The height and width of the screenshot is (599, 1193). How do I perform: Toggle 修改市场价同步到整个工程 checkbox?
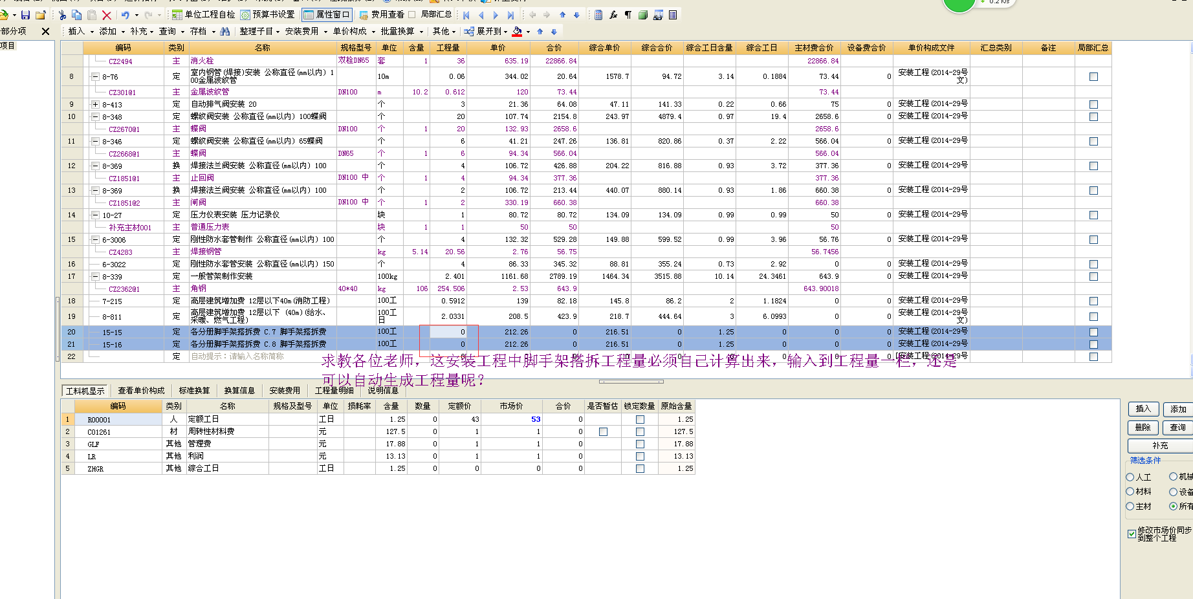[1132, 534]
